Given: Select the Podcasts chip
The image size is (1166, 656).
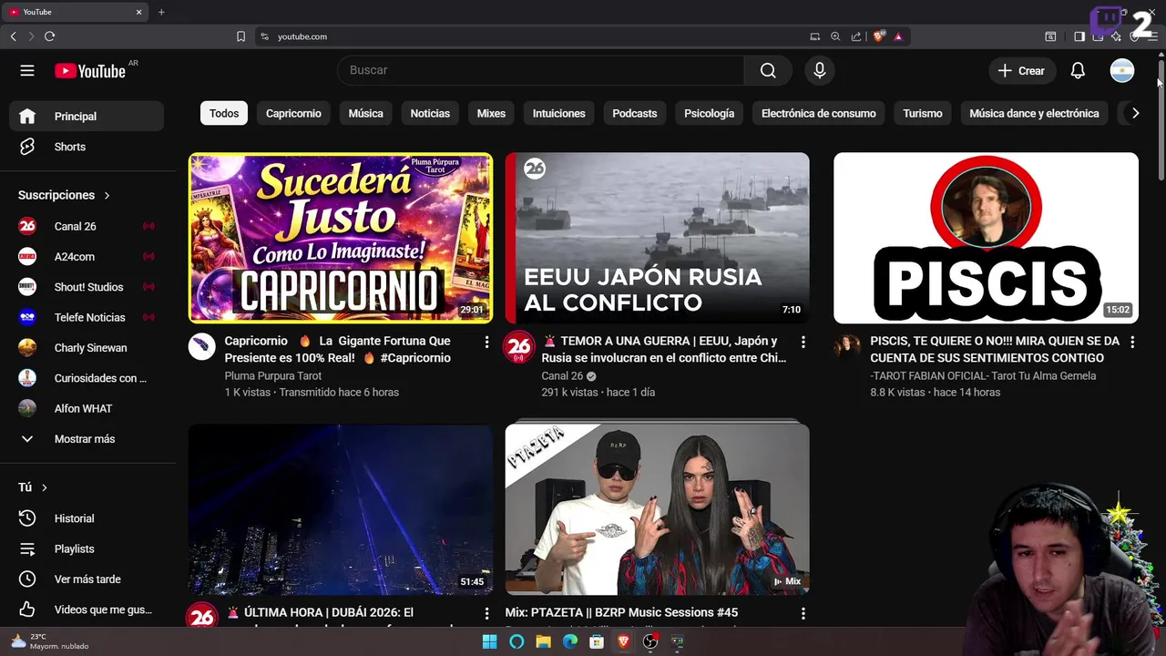Looking at the screenshot, I should point(635,113).
